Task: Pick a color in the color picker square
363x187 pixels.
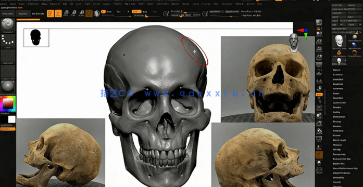Action: 8,104
